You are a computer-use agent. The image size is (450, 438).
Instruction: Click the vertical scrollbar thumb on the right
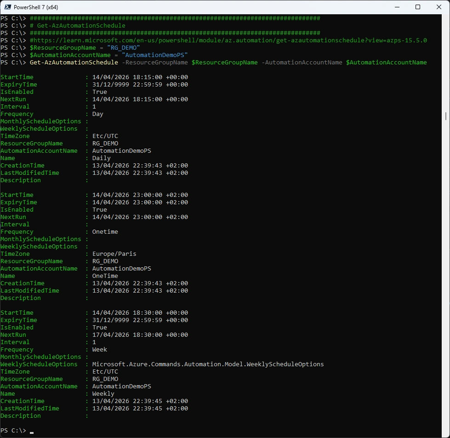[446, 115]
